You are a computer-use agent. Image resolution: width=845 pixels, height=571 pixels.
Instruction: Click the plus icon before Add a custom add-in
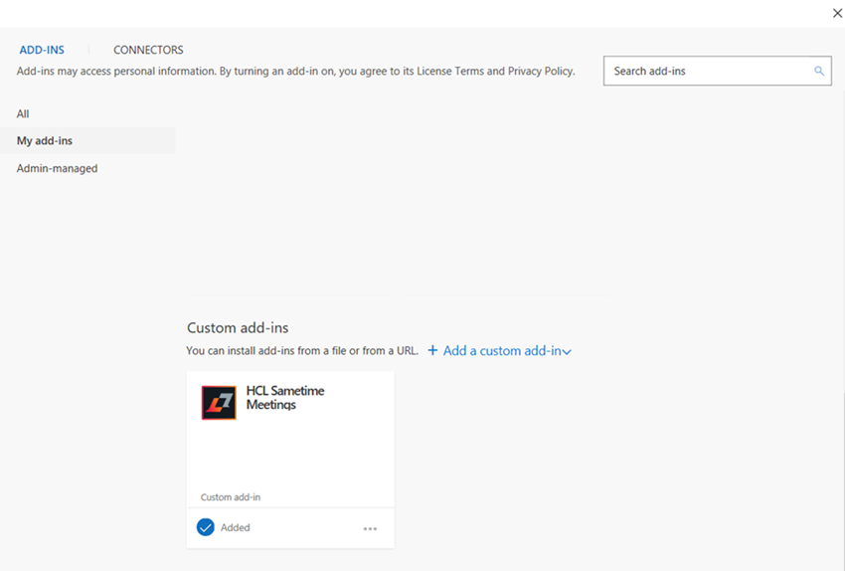pyautogui.click(x=432, y=350)
